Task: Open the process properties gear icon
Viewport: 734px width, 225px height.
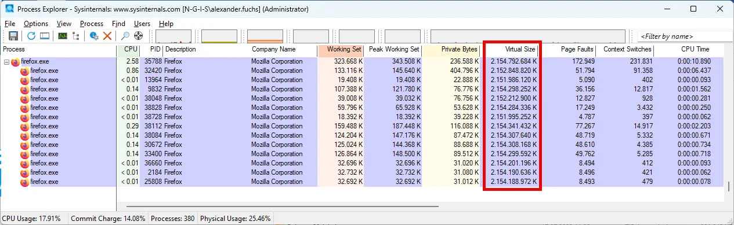Action: tap(94, 36)
